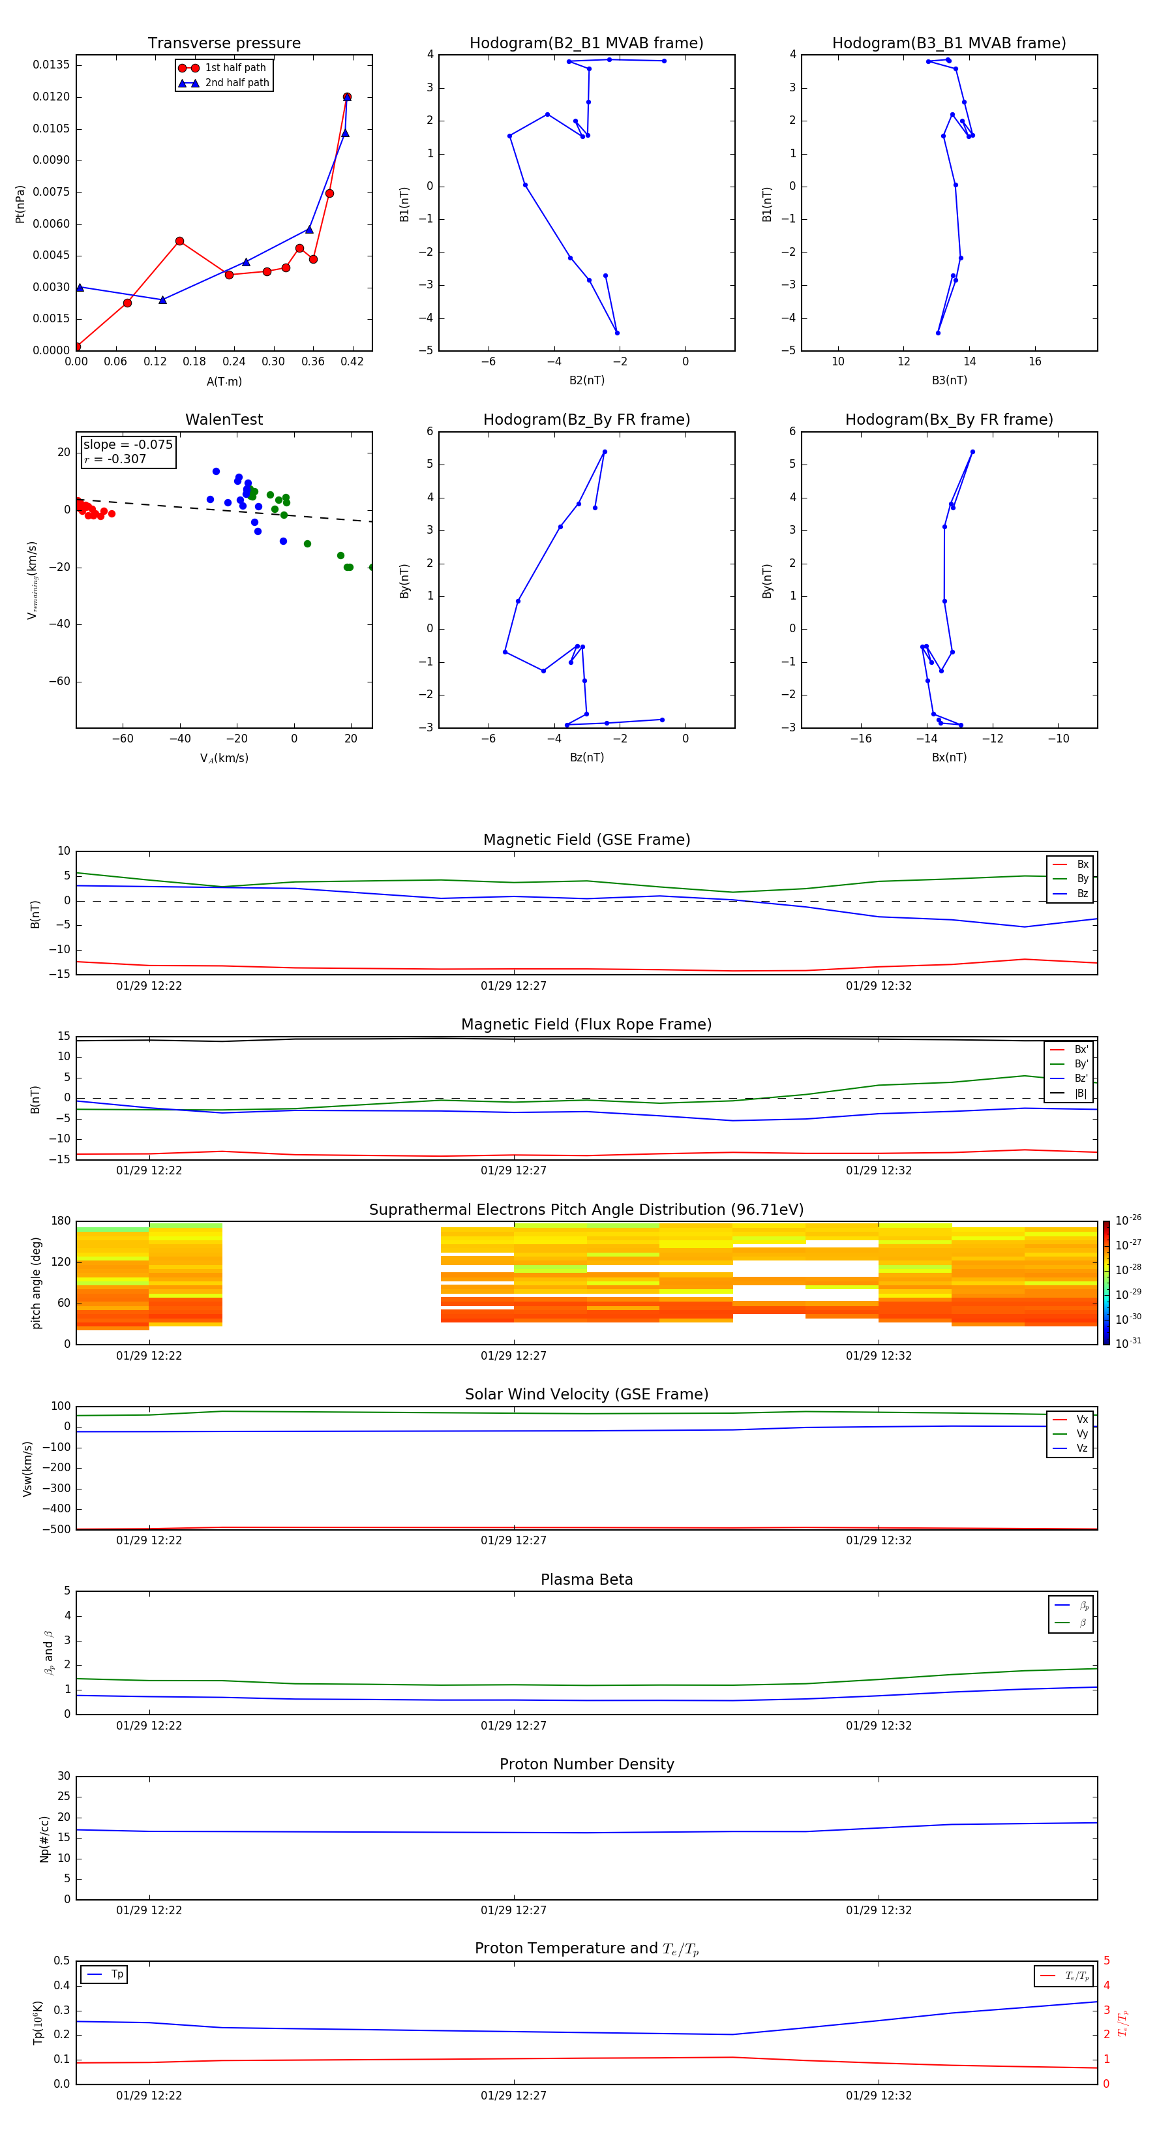Pick the β entry in Plasma Beta legend
1174x2153 pixels.
[1071, 1623]
